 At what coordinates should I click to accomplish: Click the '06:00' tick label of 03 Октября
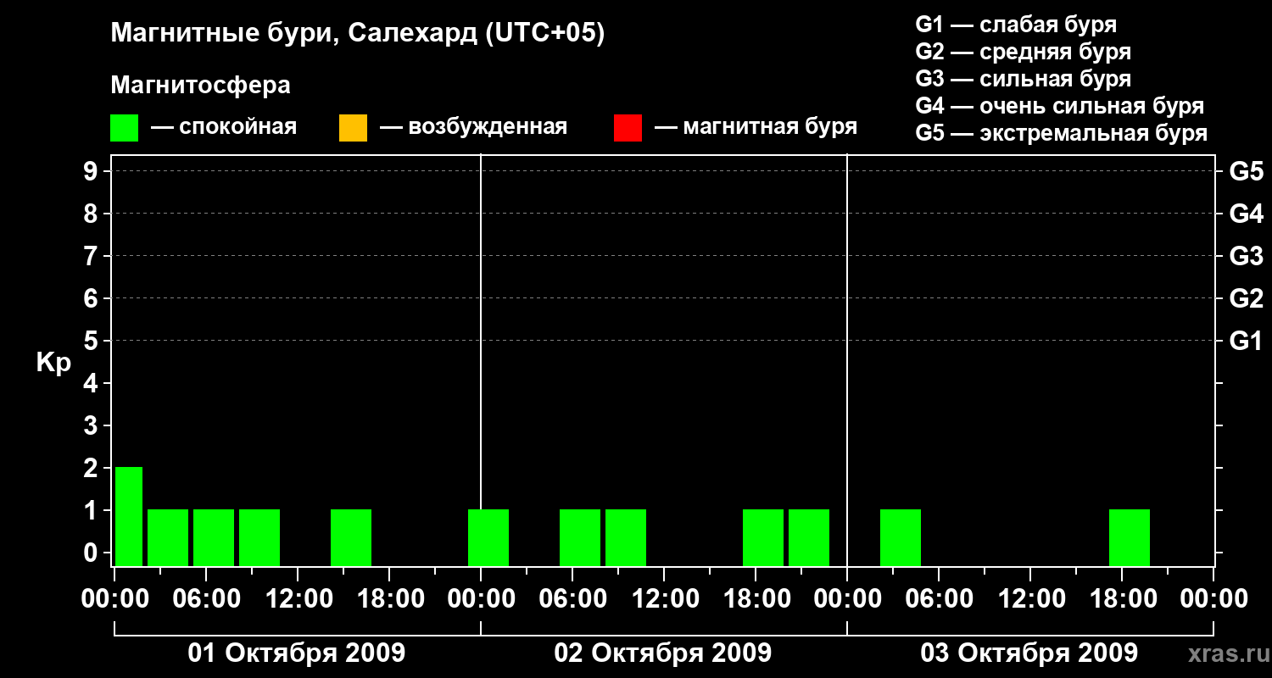pos(938,599)
